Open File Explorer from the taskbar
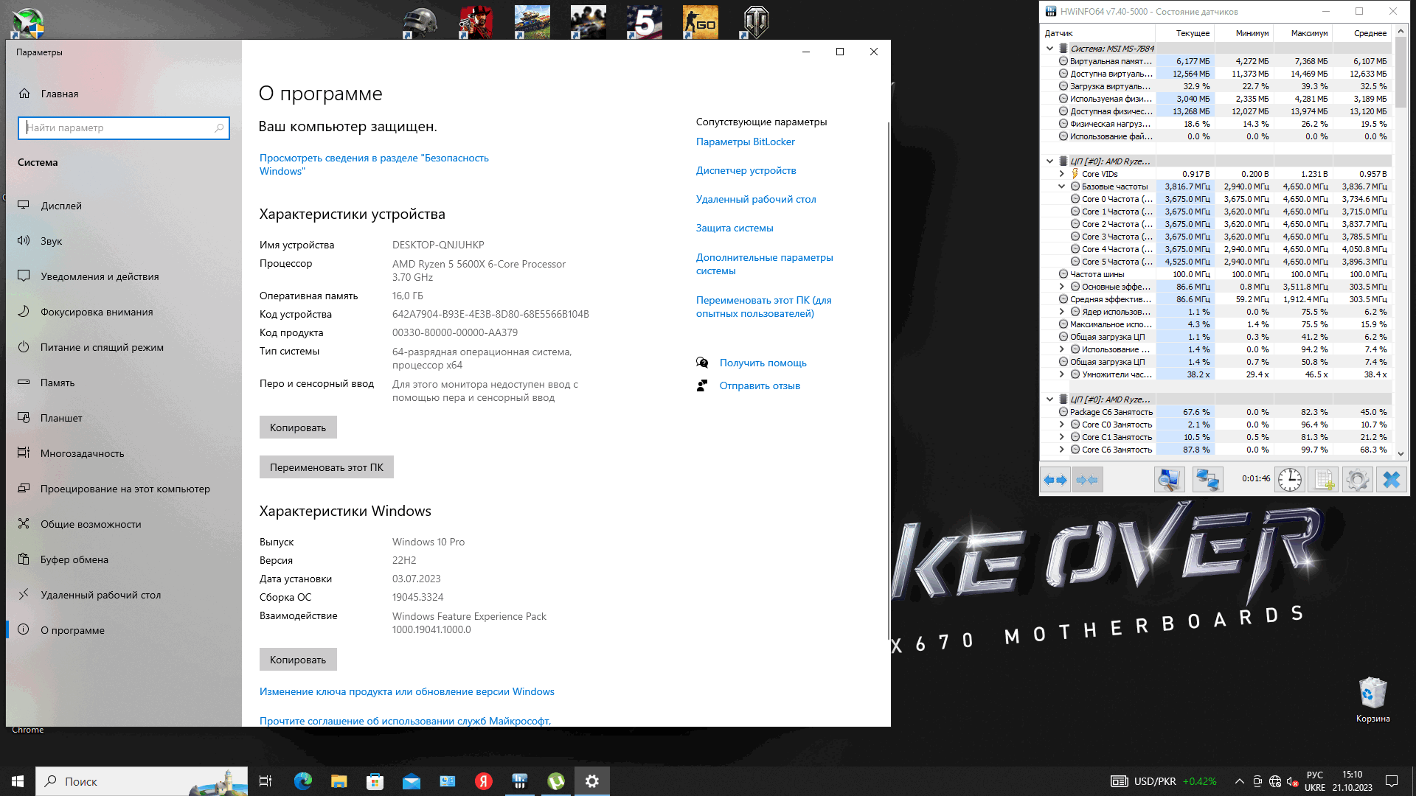The image size is (1416, 796). click(339, 781)
